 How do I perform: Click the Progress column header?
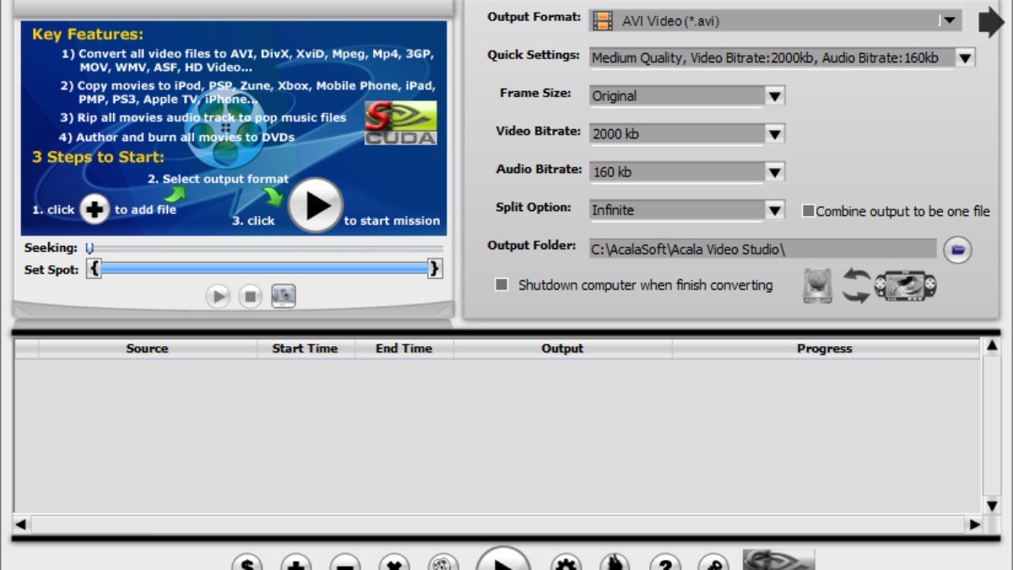pos(825,349)
